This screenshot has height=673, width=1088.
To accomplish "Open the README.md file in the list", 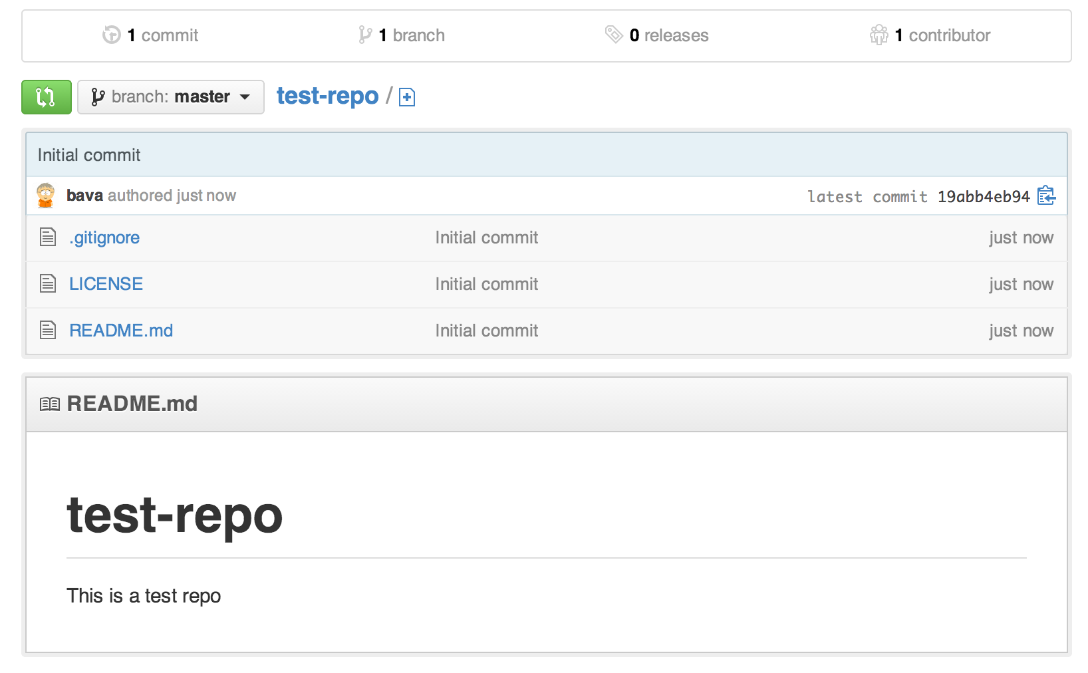I will pos(121,331).
